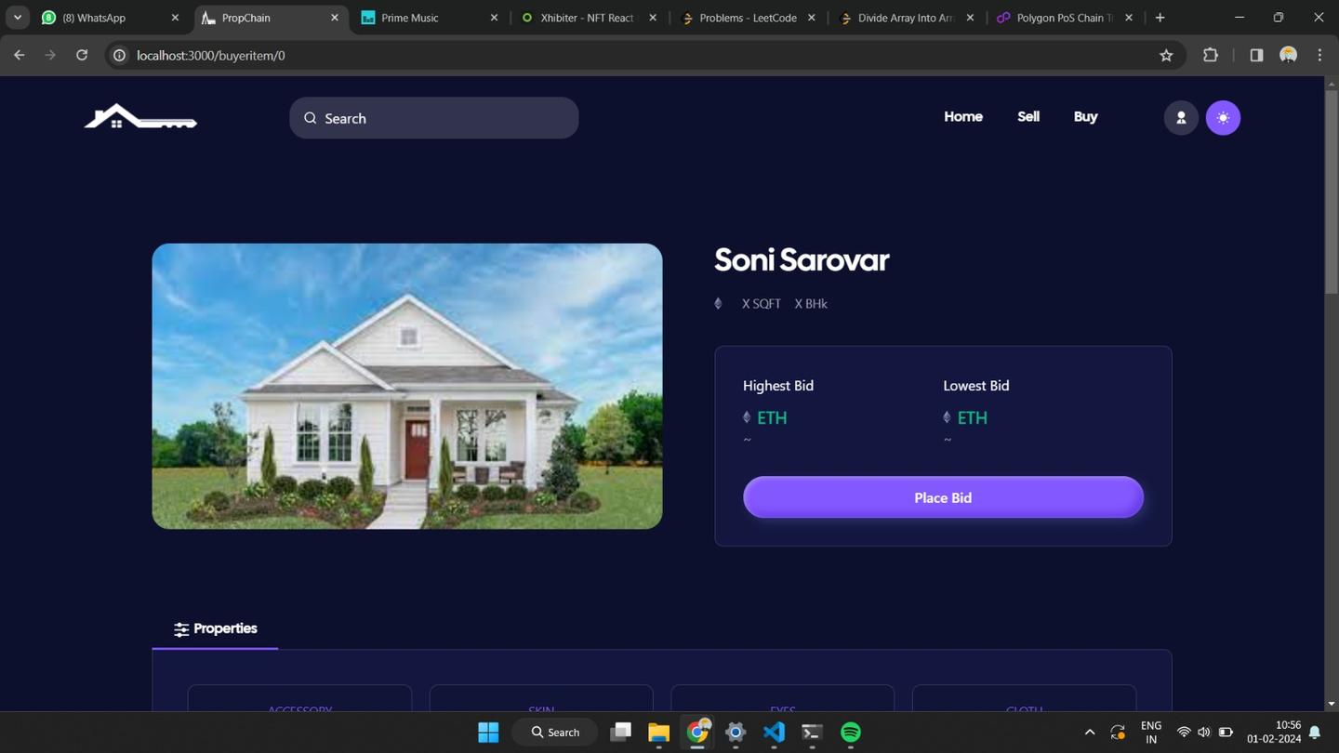Open the Home nav link
This screenshot has height=753, width=1339.
point(963,116)
